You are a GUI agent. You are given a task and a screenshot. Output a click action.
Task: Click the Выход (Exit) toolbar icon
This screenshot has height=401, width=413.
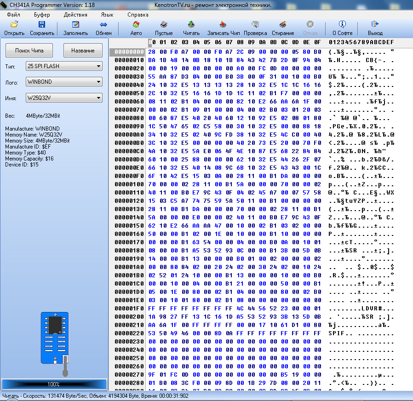(375, 25)
